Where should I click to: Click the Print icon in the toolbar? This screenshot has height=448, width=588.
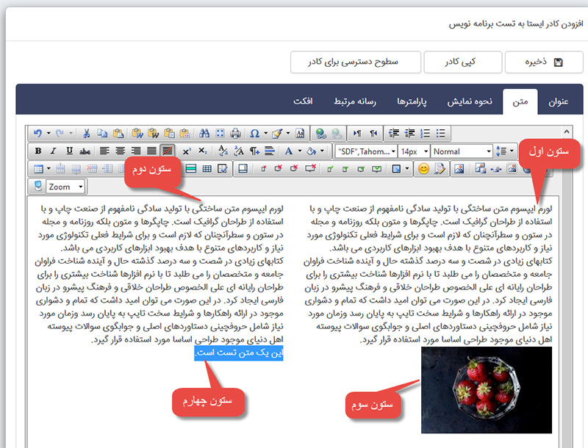pyautogui.click(x=235, y=134)
